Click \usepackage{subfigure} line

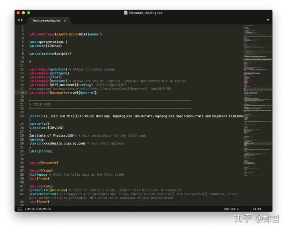click(49, 73)
